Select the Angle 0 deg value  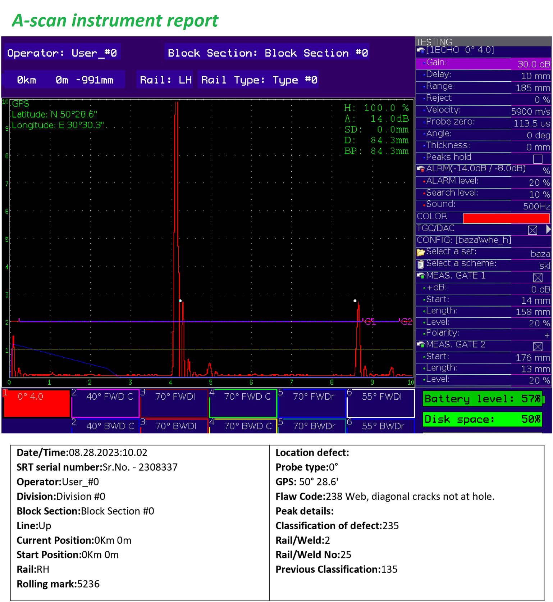pyautogui.click(x=538, y=135)
